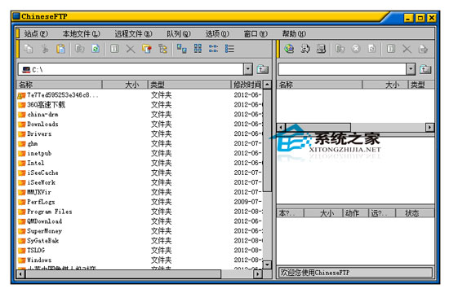
Task: Click the remote pane 名称 column header
Action: click(319, 85)
